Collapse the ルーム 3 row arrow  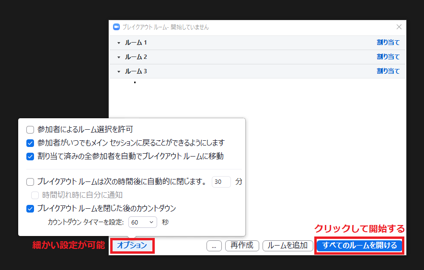[119, 72]
